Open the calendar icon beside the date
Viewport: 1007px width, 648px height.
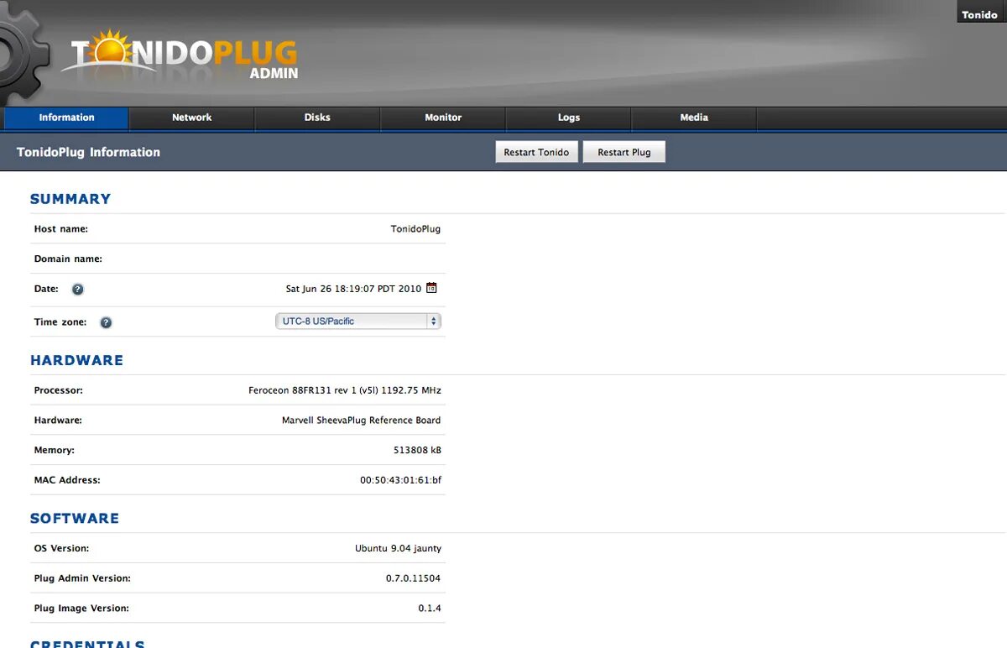pos(431,288)
